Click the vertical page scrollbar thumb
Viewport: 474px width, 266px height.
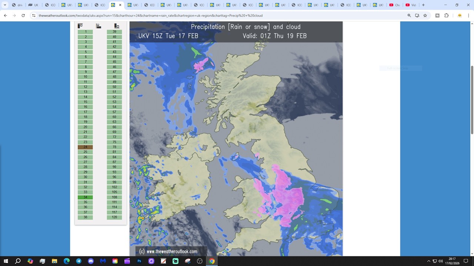pos(472,100)
